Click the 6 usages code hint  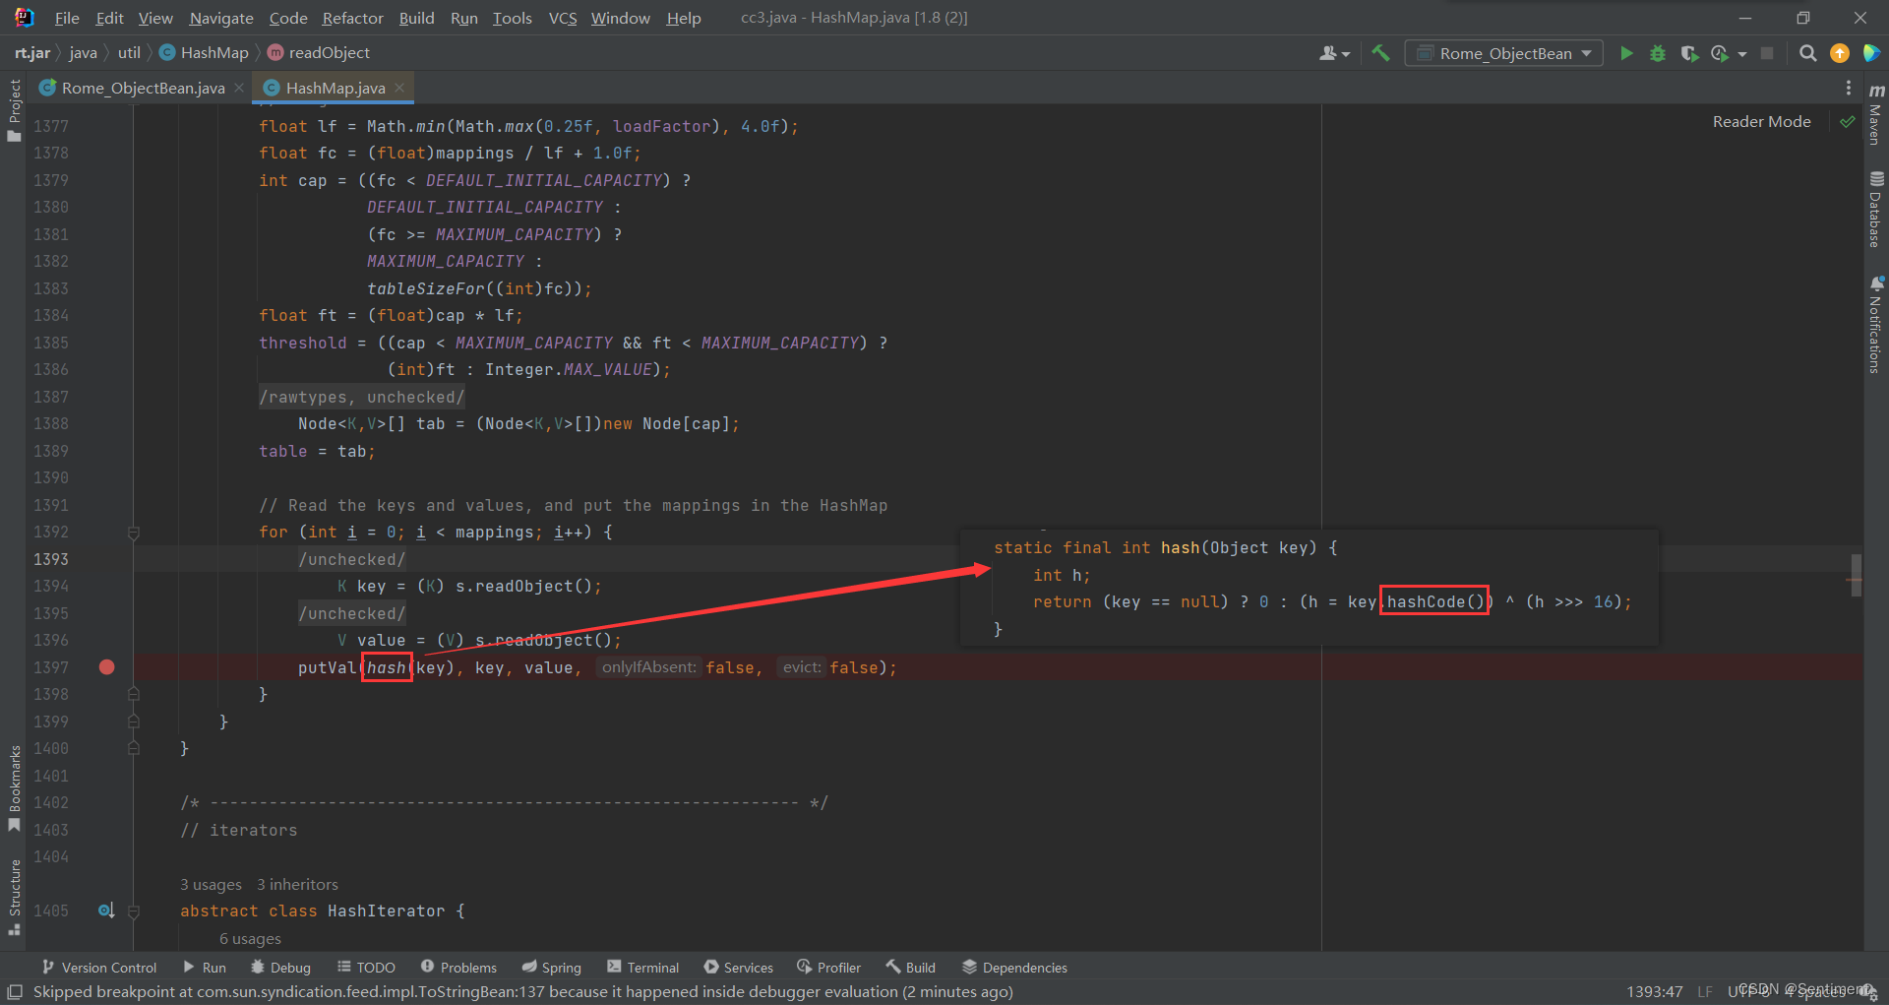tap(250, 939)
